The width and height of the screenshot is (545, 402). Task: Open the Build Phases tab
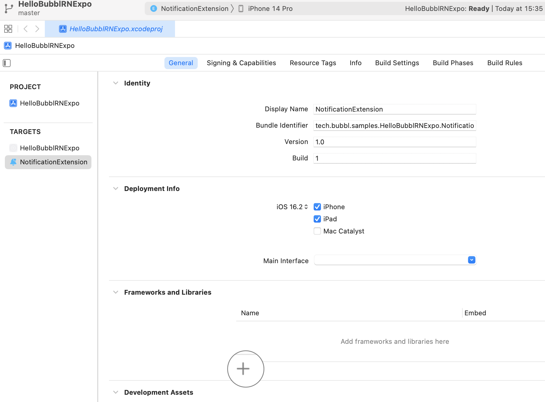tap(453, 63)
